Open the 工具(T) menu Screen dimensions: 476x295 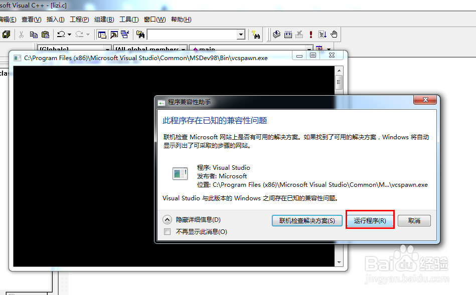129,20
